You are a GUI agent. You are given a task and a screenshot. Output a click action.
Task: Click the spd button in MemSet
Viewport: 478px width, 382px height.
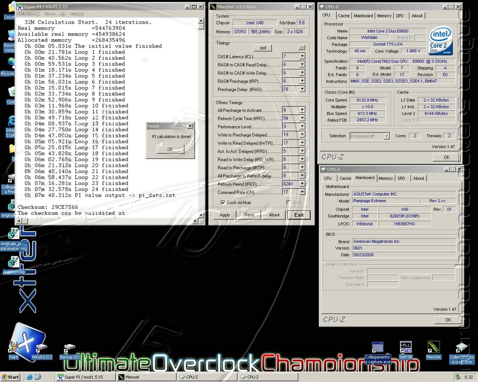point(263,48)
